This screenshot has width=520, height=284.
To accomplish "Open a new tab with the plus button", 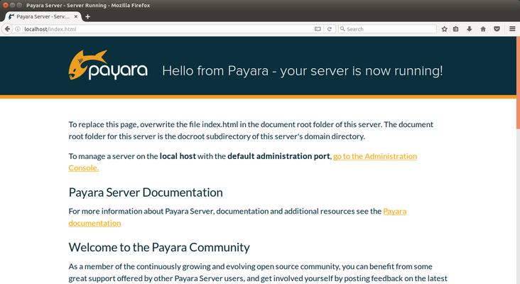I will click(87, 16).
